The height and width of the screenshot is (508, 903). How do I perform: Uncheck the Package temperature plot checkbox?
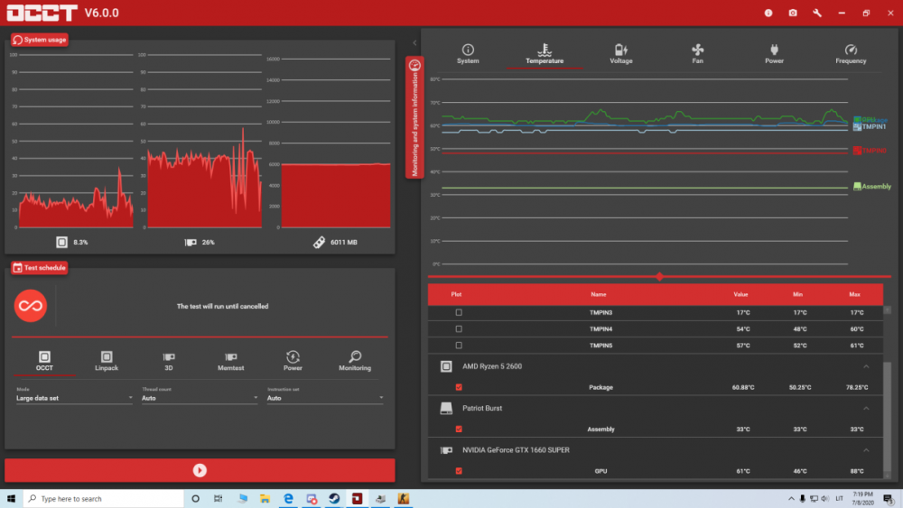pyautogui.click(x=459, y=387)
